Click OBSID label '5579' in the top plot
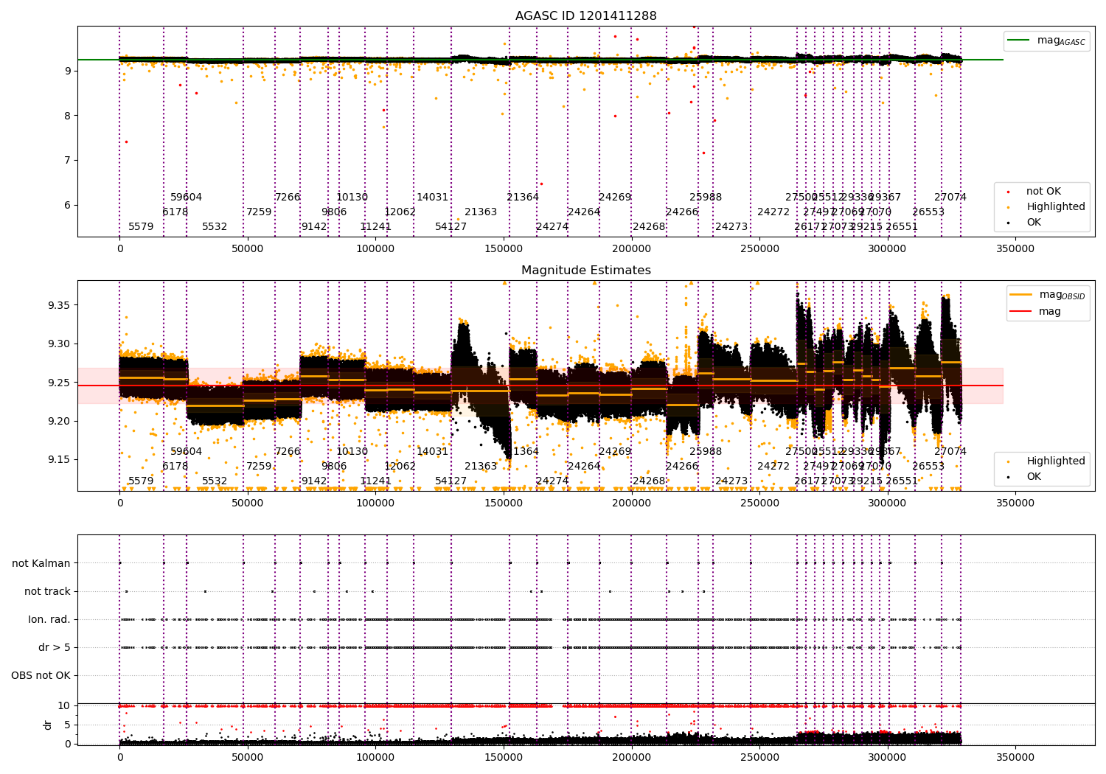Viewport: 1106px width, 774px height. click(x=141, y=227)
